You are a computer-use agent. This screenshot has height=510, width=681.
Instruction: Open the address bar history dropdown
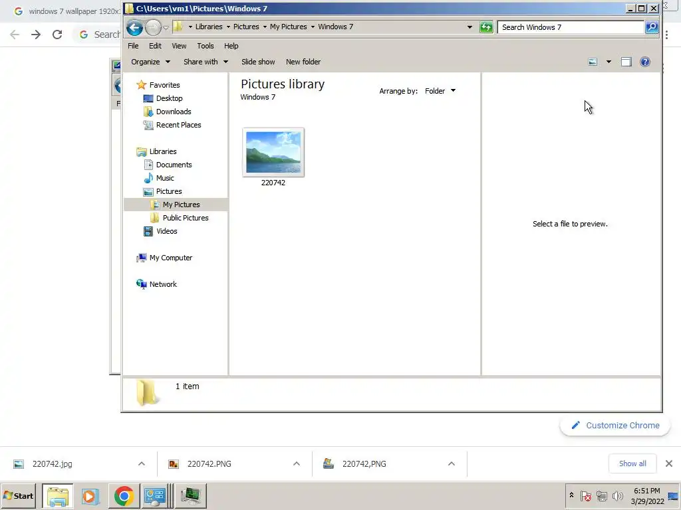[470, 27]
